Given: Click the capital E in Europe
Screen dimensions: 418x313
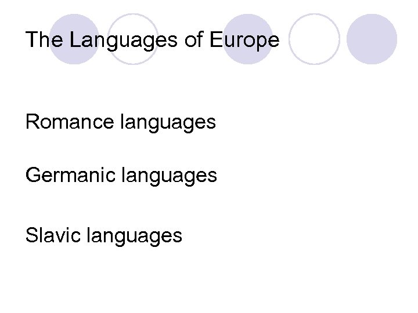Looking at the screenshot, I should click(217, 40).
